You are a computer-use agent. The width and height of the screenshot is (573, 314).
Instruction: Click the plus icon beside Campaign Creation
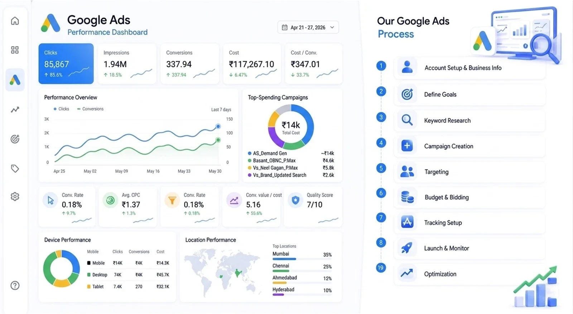click(x=407, y=146)
